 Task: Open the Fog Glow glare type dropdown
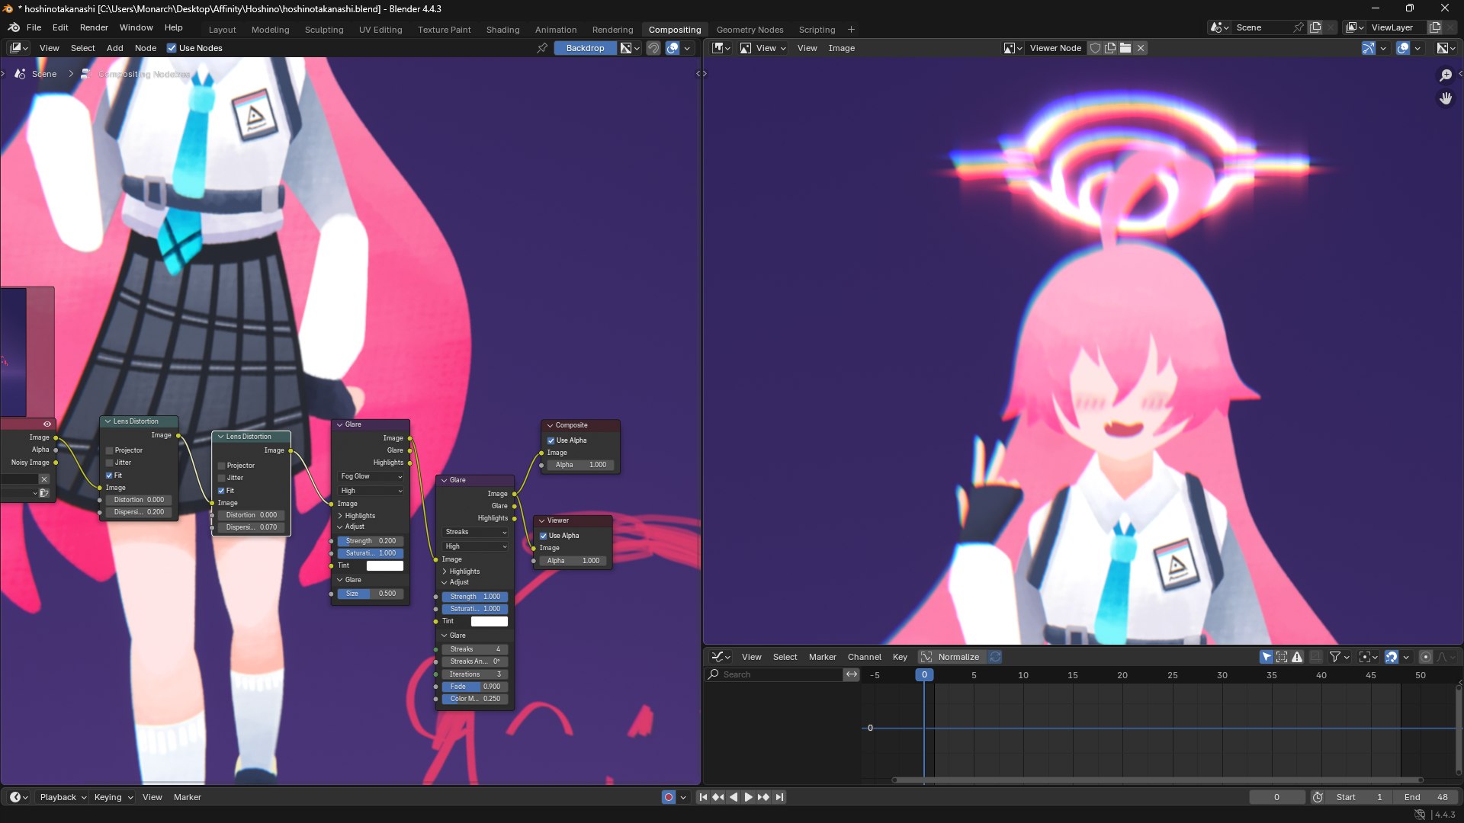click(x=371, y=476)
